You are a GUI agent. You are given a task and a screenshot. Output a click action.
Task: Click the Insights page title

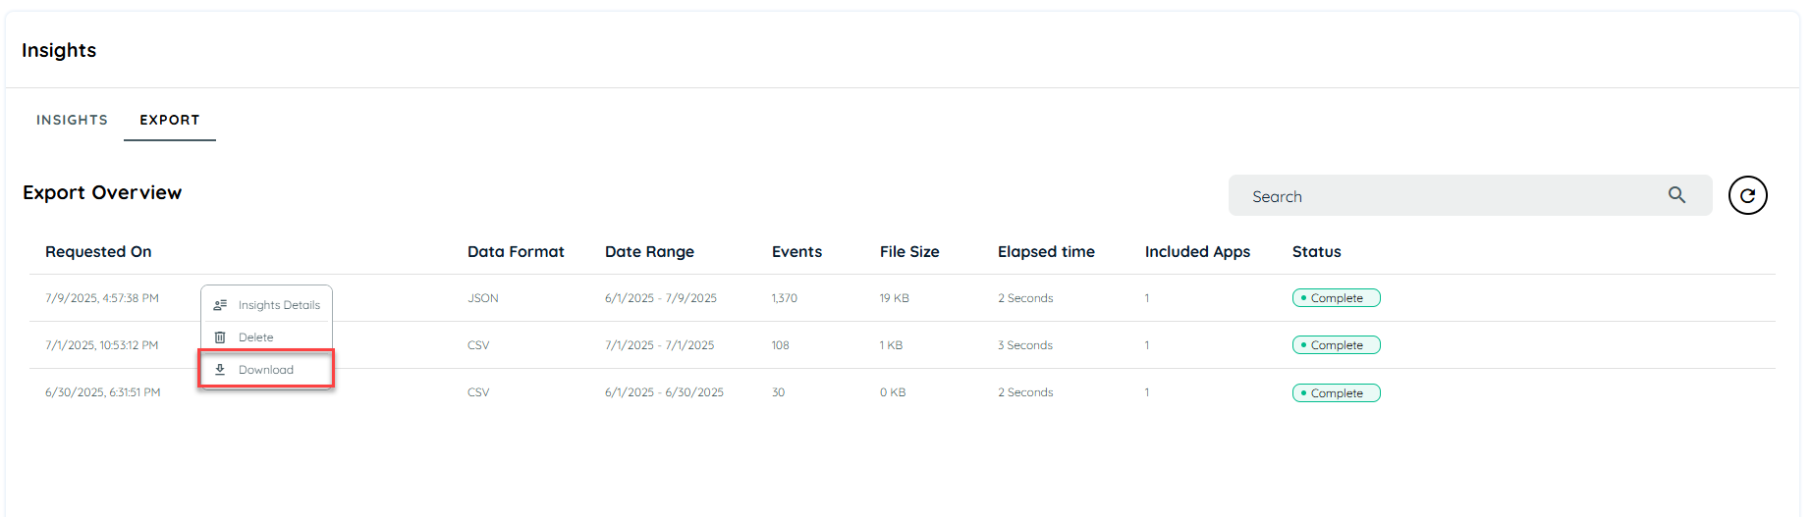59,50
